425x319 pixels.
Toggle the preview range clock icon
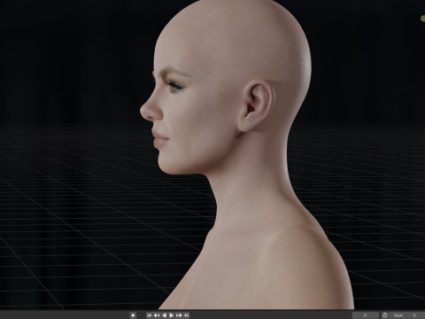(385, 315)
